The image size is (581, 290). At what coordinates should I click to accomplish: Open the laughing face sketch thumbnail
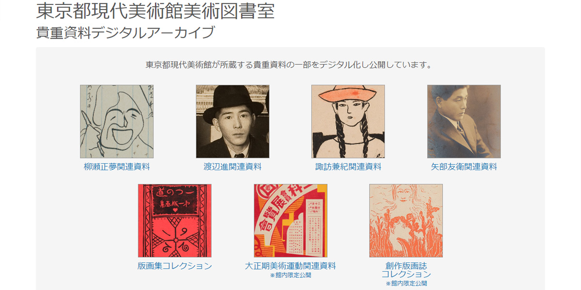tap(117, 122)
